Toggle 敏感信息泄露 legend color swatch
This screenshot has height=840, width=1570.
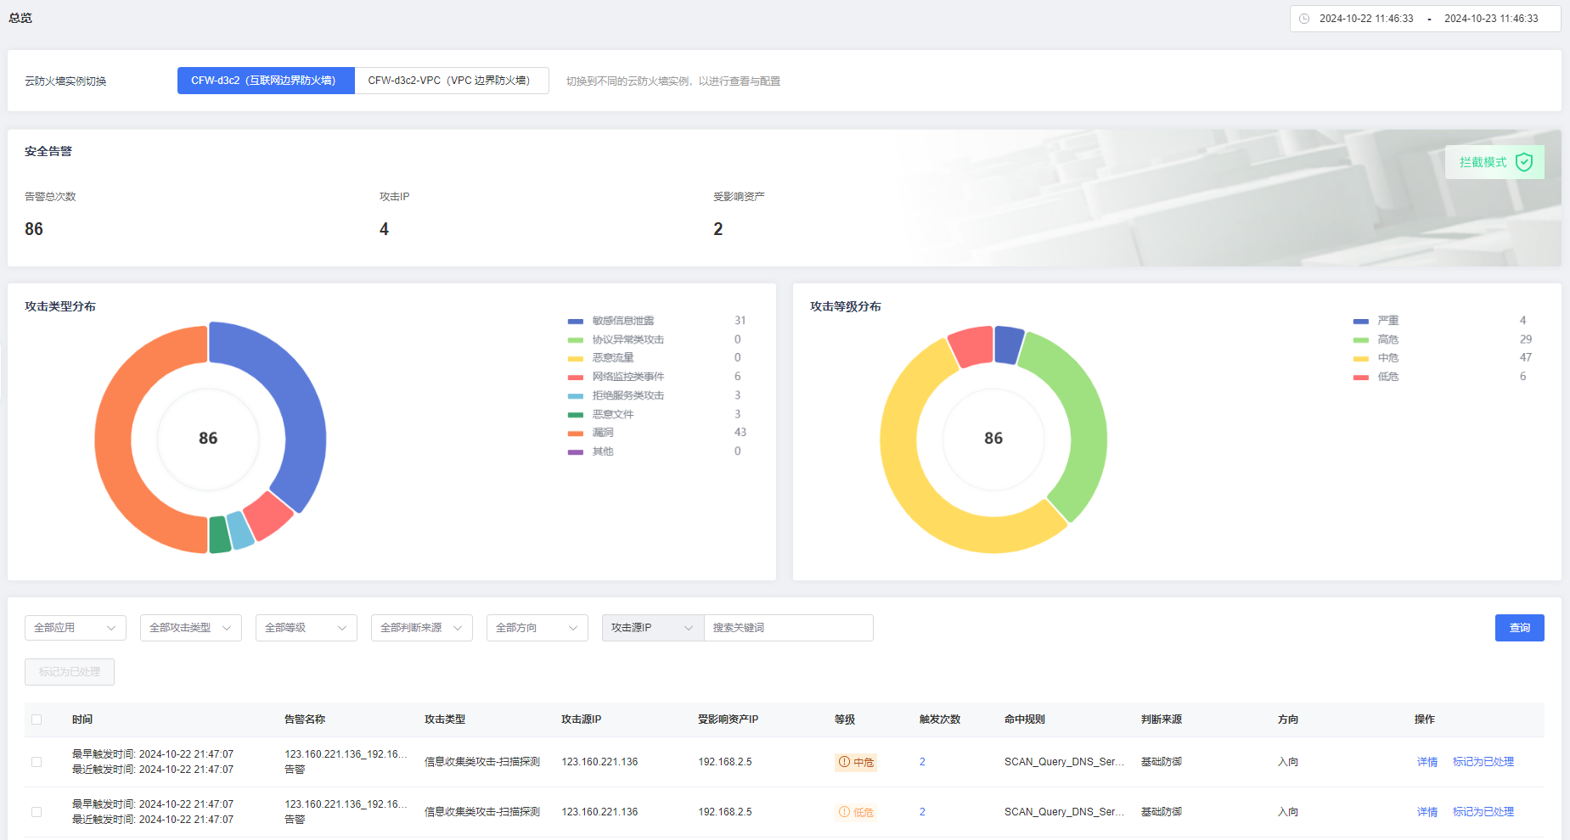(x=576, y=322)
